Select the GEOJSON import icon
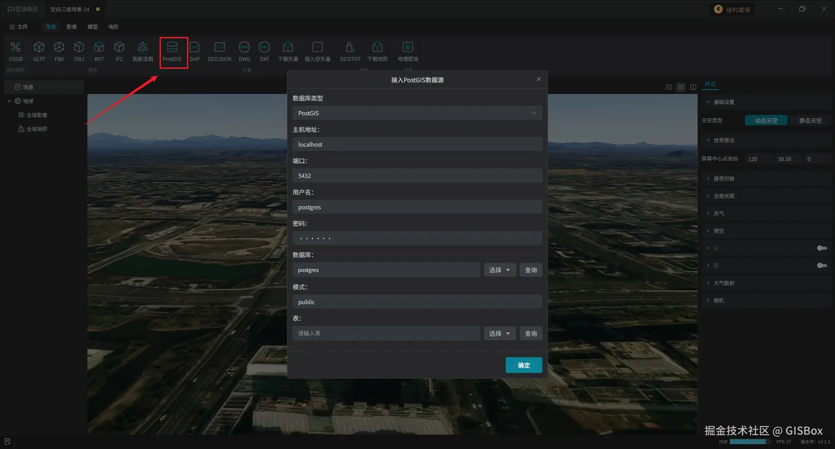 click(x=219, y=51)
